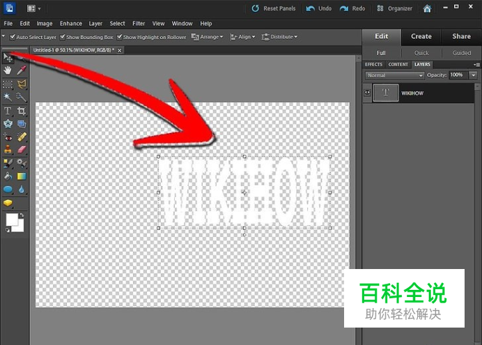Click the background color swatch
Screen dimensions: 482x345
[x=20, y=228]
